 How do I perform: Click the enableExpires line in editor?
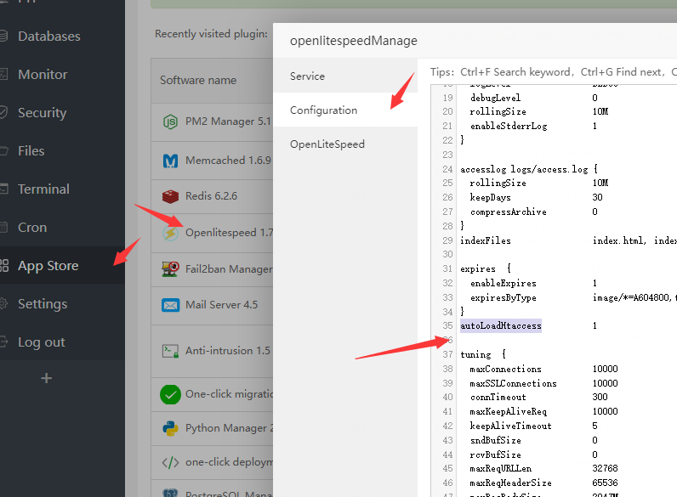(503, 284)
